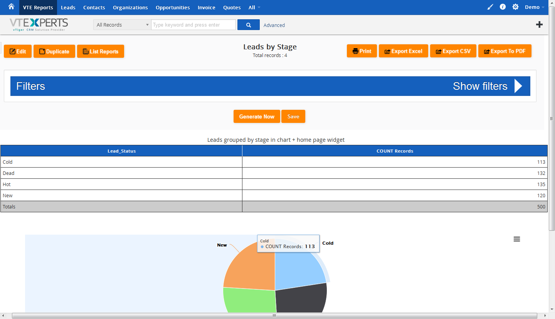Open the info help icon
555x319 pixels.
pos(503,7)
